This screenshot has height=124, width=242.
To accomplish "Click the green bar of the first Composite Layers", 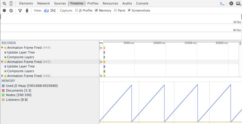I will pos(104,57).
